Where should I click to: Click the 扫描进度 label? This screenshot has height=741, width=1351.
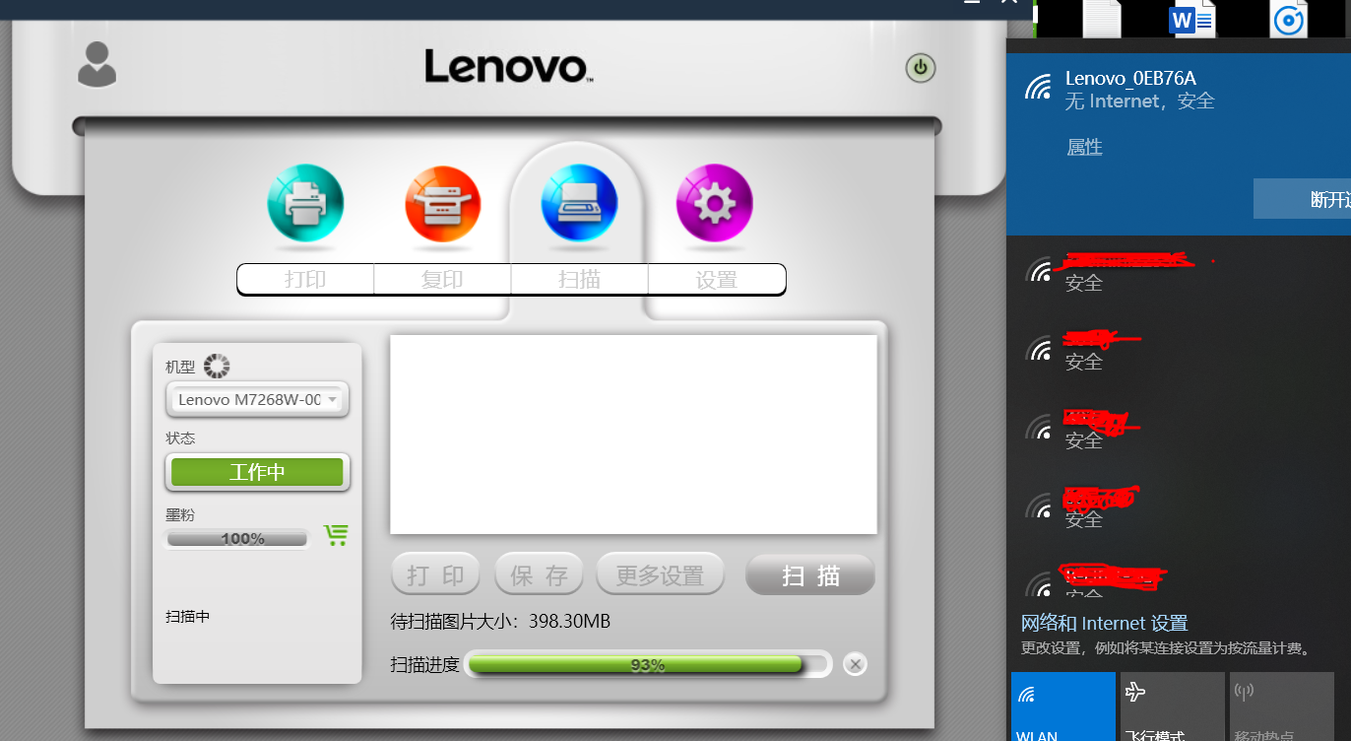click(x=424, y=665)
